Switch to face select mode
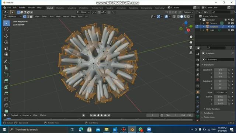Image resolution: width=236 pixels, height=133 pixels. [31, 17]
